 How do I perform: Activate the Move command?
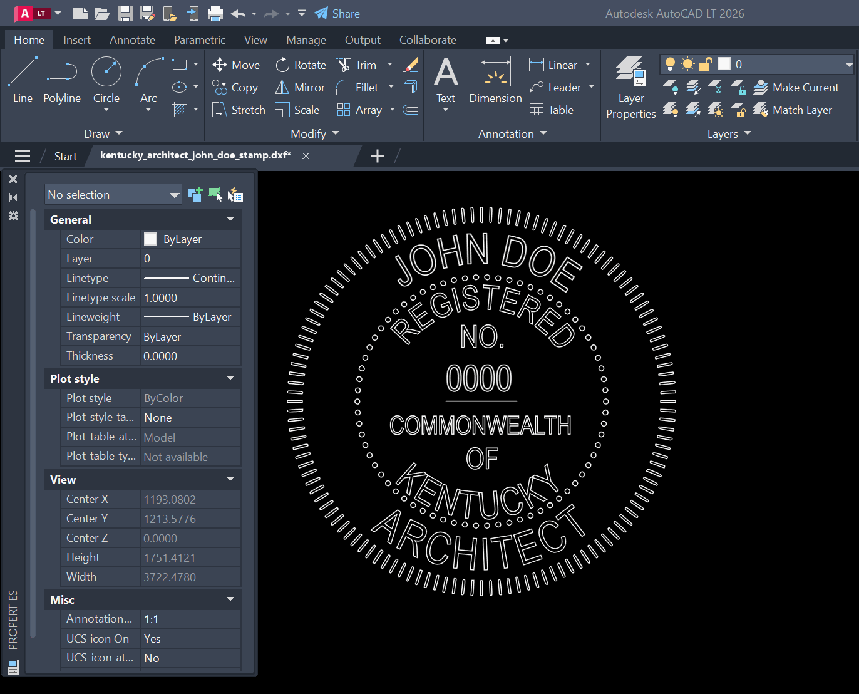coord(236,65)
